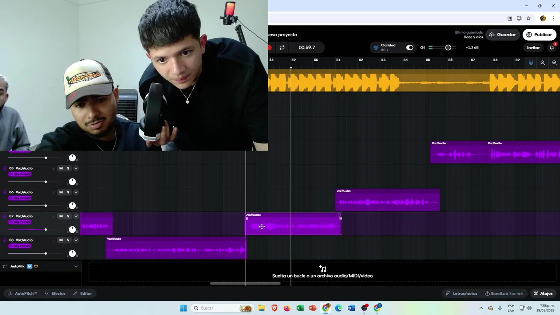The height and width of the screenshot is (315, 560).
Task: Mute track 06 with M button
Action: pos(61,192)
